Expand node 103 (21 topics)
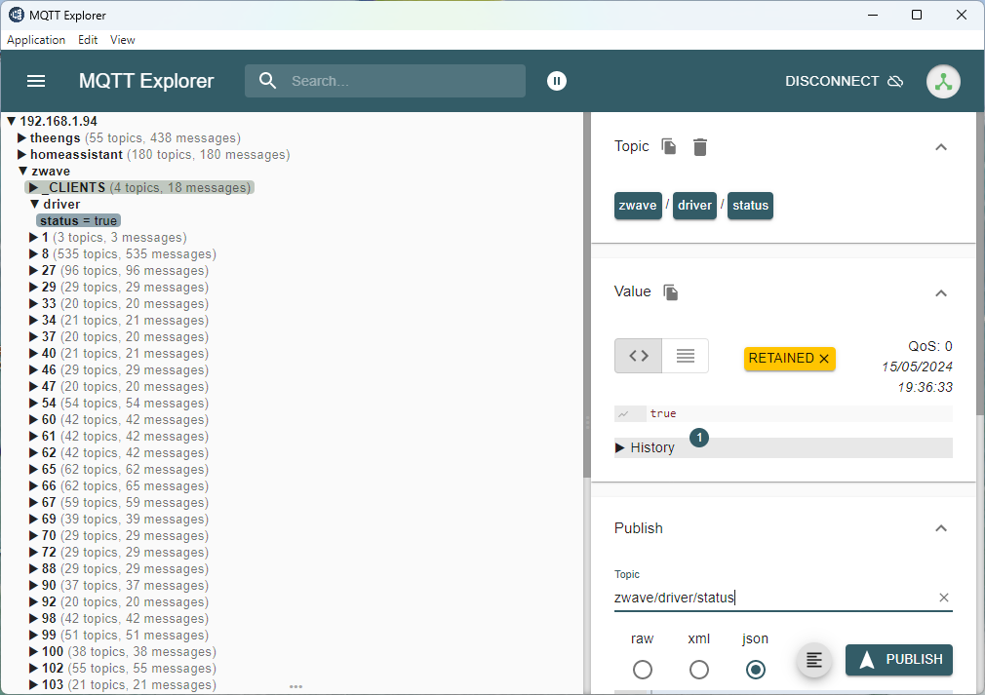The height and width of the screenshot is (695, 985). coord(33,685)
